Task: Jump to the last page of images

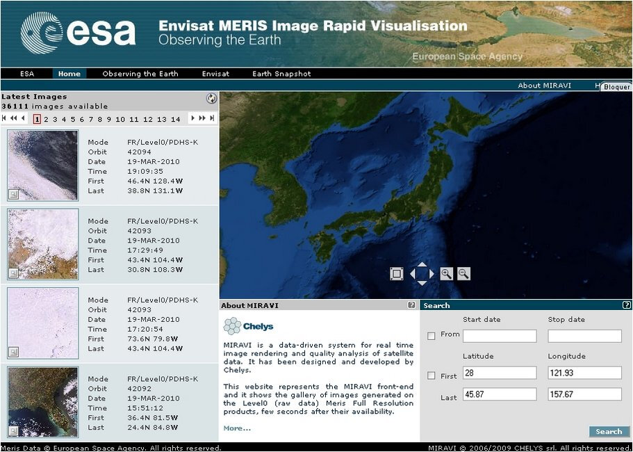Action: pos(212,119)
